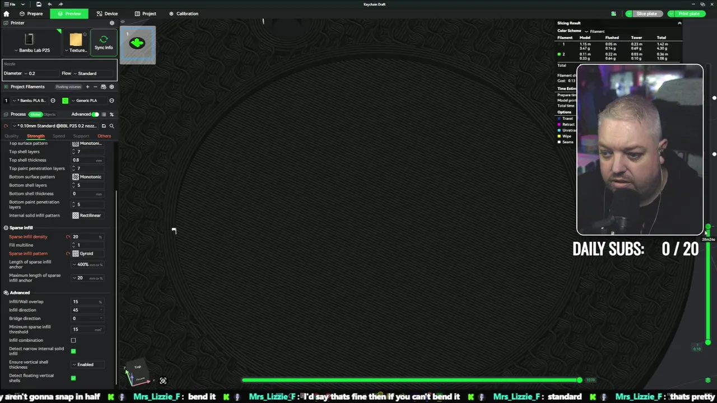Reset Sparse infill density to default
This screenshot has height=403, width=717.
68,237
